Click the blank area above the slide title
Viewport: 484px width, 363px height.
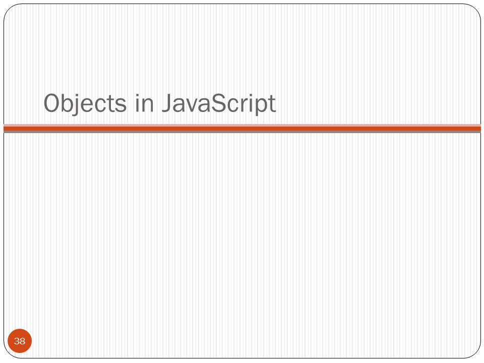(x=242, y=46)
